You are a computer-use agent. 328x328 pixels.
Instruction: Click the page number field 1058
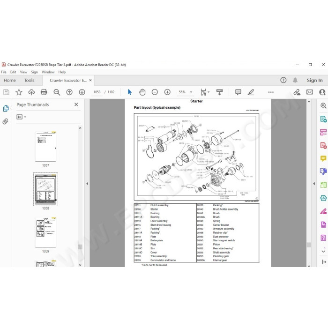(97, 92)
